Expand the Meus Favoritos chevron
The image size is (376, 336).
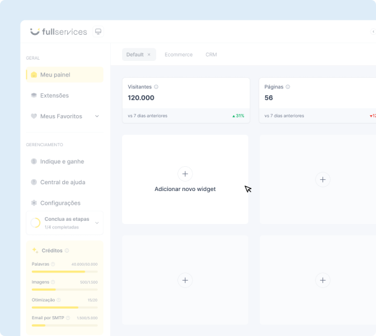click(96, 116)
